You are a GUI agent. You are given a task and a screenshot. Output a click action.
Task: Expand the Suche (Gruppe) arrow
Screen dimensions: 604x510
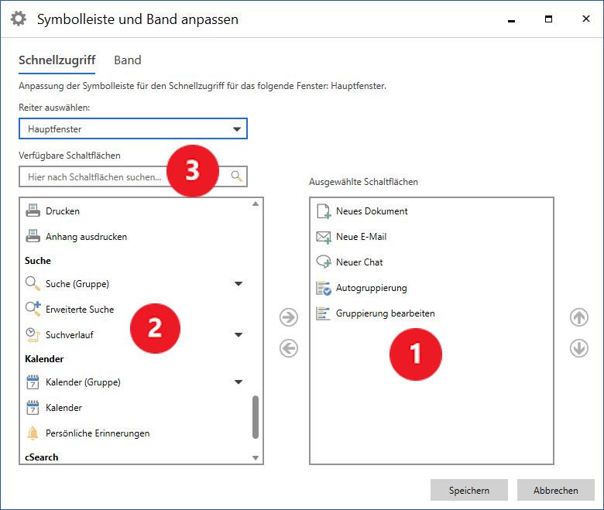(239, 284)
